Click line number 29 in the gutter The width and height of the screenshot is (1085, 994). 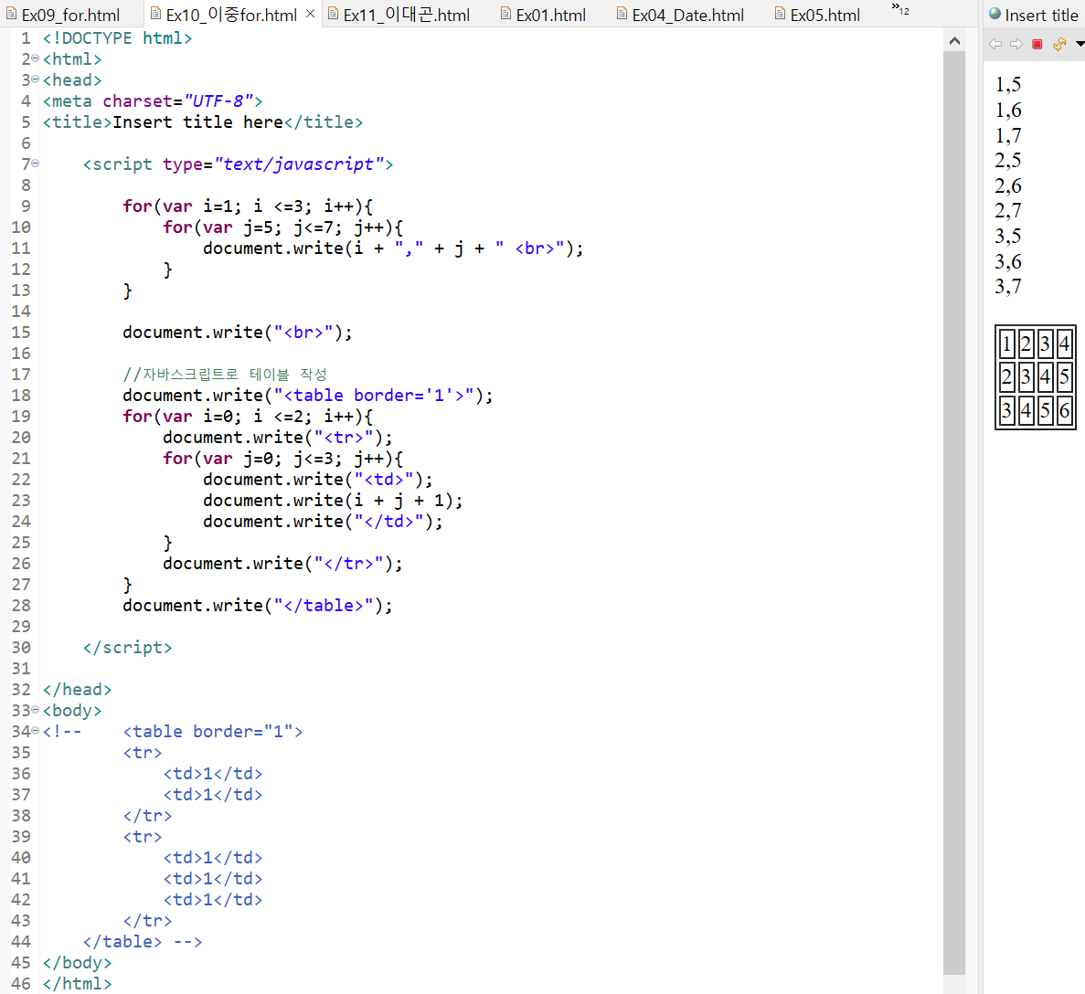tap(21, 626)
